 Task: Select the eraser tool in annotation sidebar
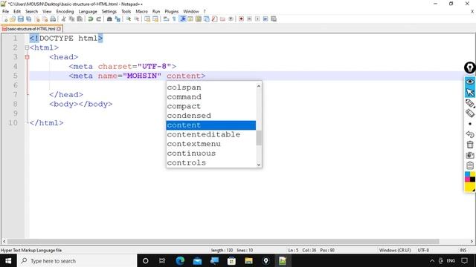coord(470,113)
